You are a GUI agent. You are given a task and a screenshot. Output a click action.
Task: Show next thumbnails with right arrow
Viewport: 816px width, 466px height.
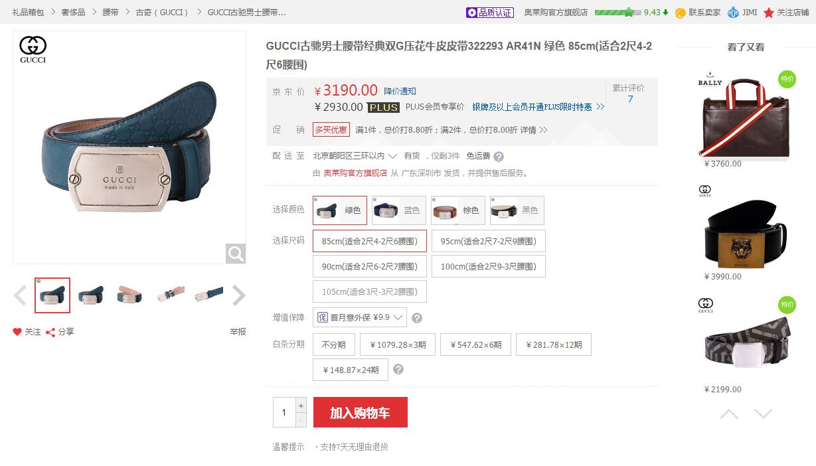(239, 295)
